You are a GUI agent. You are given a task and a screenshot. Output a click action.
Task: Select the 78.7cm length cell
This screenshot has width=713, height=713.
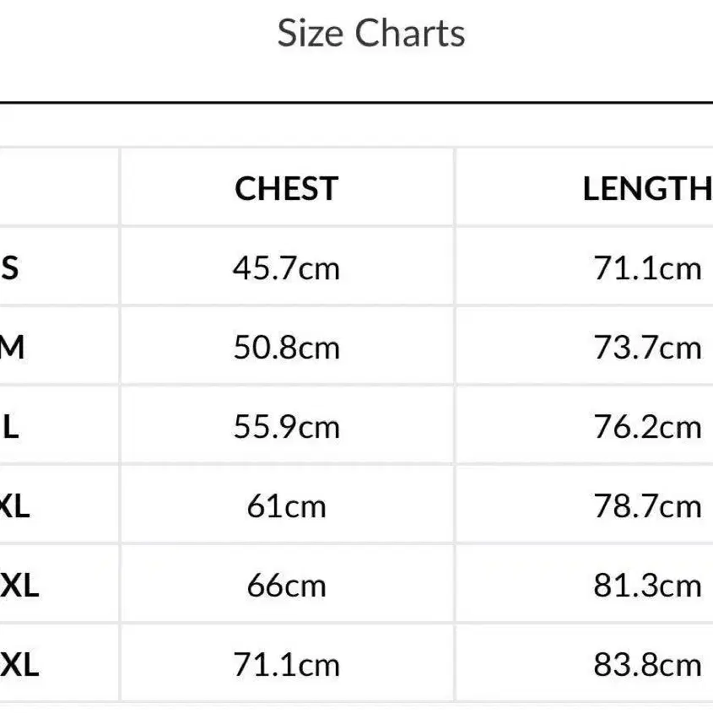tap(647, 506)
